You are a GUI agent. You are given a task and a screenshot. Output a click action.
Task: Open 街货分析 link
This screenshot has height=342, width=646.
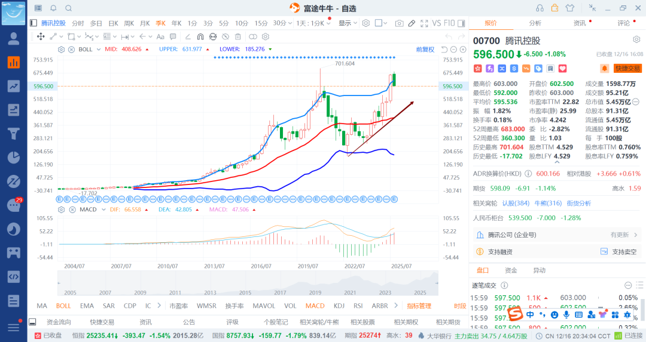pos(578,203)
